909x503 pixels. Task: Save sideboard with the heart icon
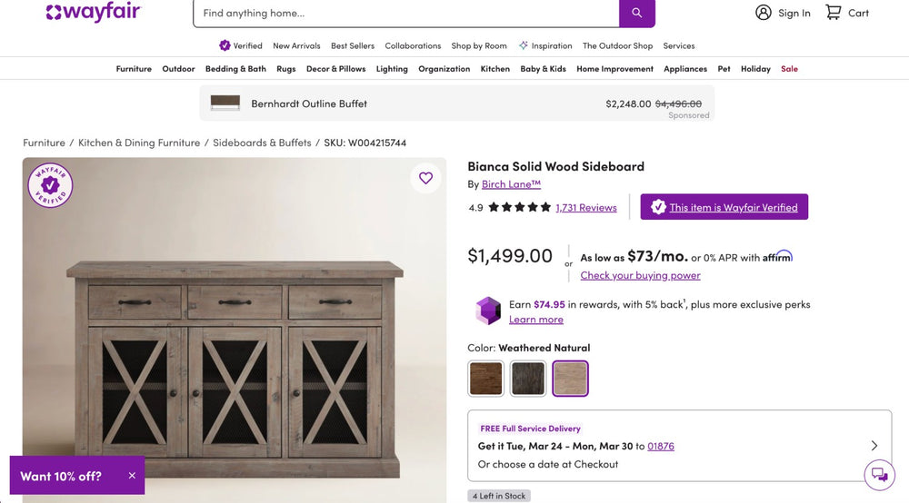425,178
